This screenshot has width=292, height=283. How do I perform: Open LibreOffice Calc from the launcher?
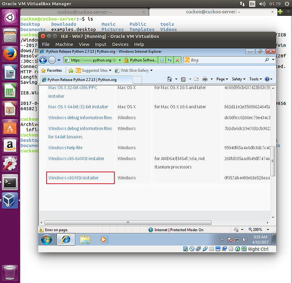pos(10,91)
